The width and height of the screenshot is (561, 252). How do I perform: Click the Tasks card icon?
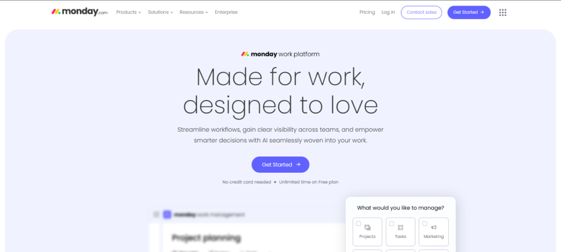(x=400, y=227)
